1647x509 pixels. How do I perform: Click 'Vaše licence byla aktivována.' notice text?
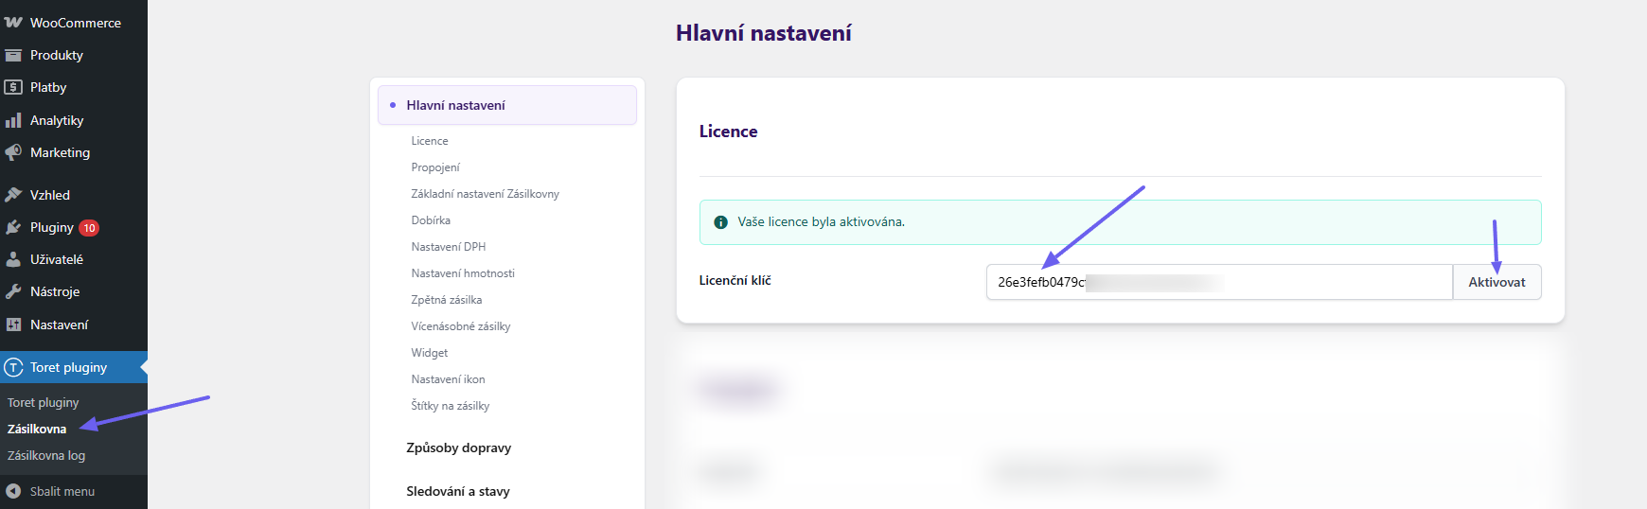[822, 222]
